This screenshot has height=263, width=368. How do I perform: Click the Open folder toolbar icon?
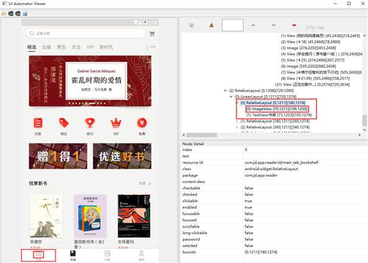[x=4, y=13]
